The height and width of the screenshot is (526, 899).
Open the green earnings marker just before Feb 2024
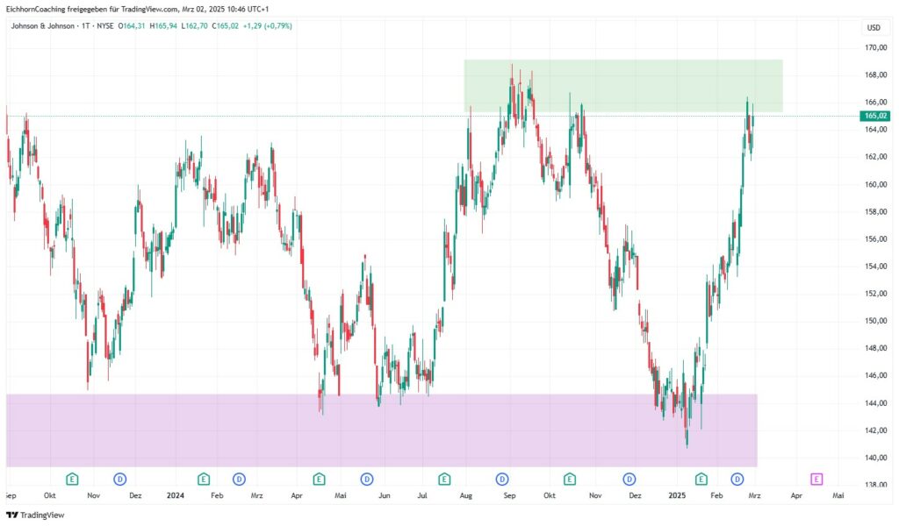204,479
